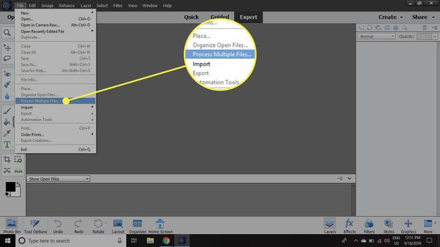
Task: Open the Layers panel flyout menu
Action: 435,28
